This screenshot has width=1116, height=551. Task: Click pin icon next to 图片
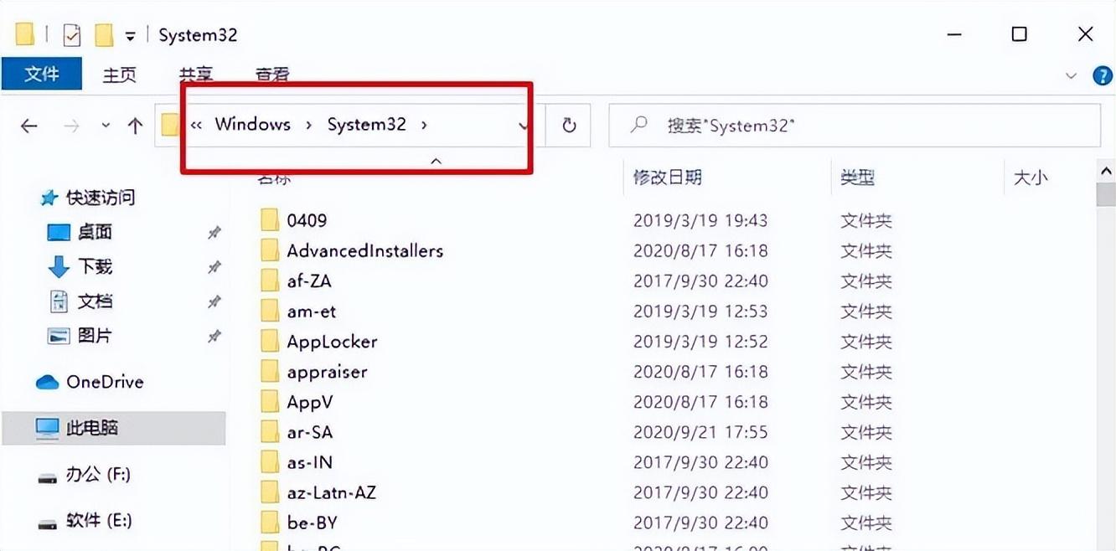tap(214, 336)
